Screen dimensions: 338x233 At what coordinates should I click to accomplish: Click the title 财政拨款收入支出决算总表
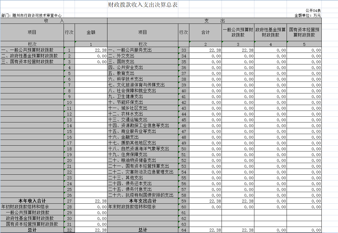pyautogui.click(x=143, y=5)
